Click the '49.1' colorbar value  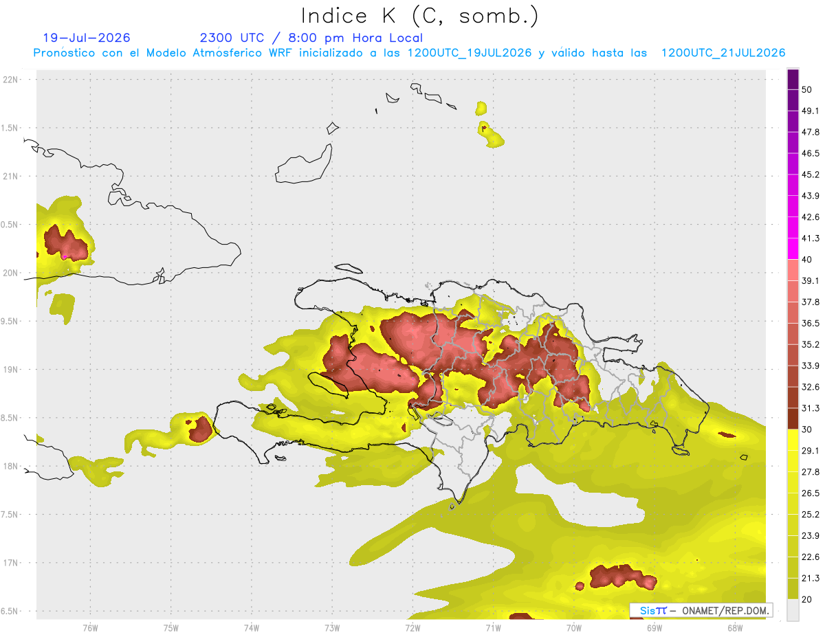click(811, 111)
